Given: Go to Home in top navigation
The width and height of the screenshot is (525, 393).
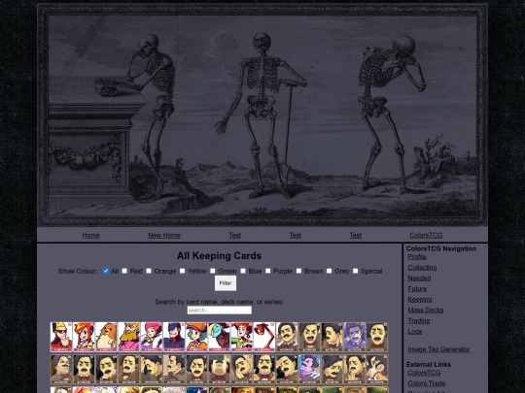Looking at the screenshot, I should pyautogui.click(x=91, y=235).
